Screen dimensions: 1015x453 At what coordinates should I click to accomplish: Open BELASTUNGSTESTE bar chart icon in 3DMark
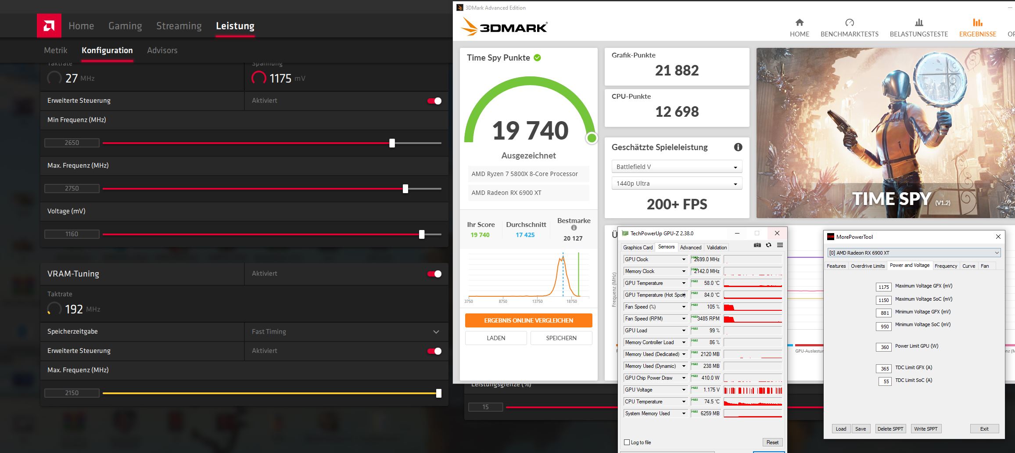919,22
